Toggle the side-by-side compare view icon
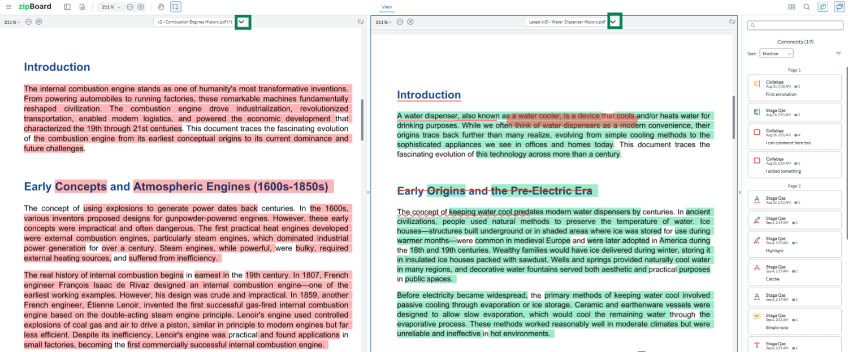 click(x=792, y=7)
